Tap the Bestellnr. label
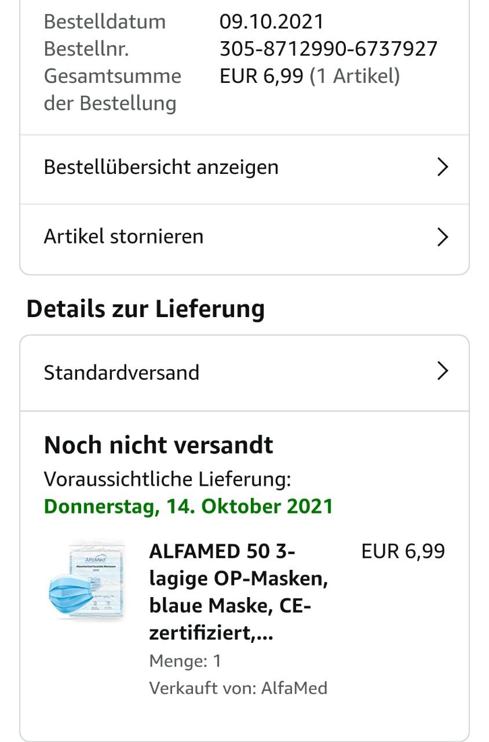The height and width of the screenshot is (742, 489). (x=86, y=49)
